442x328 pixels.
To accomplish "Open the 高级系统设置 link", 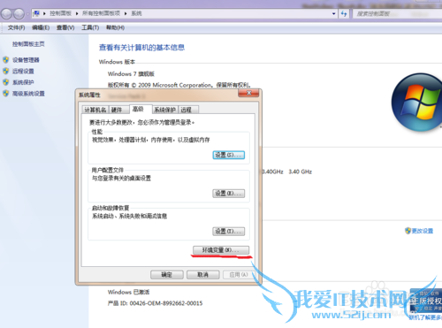I will click(x=28, y=94).
